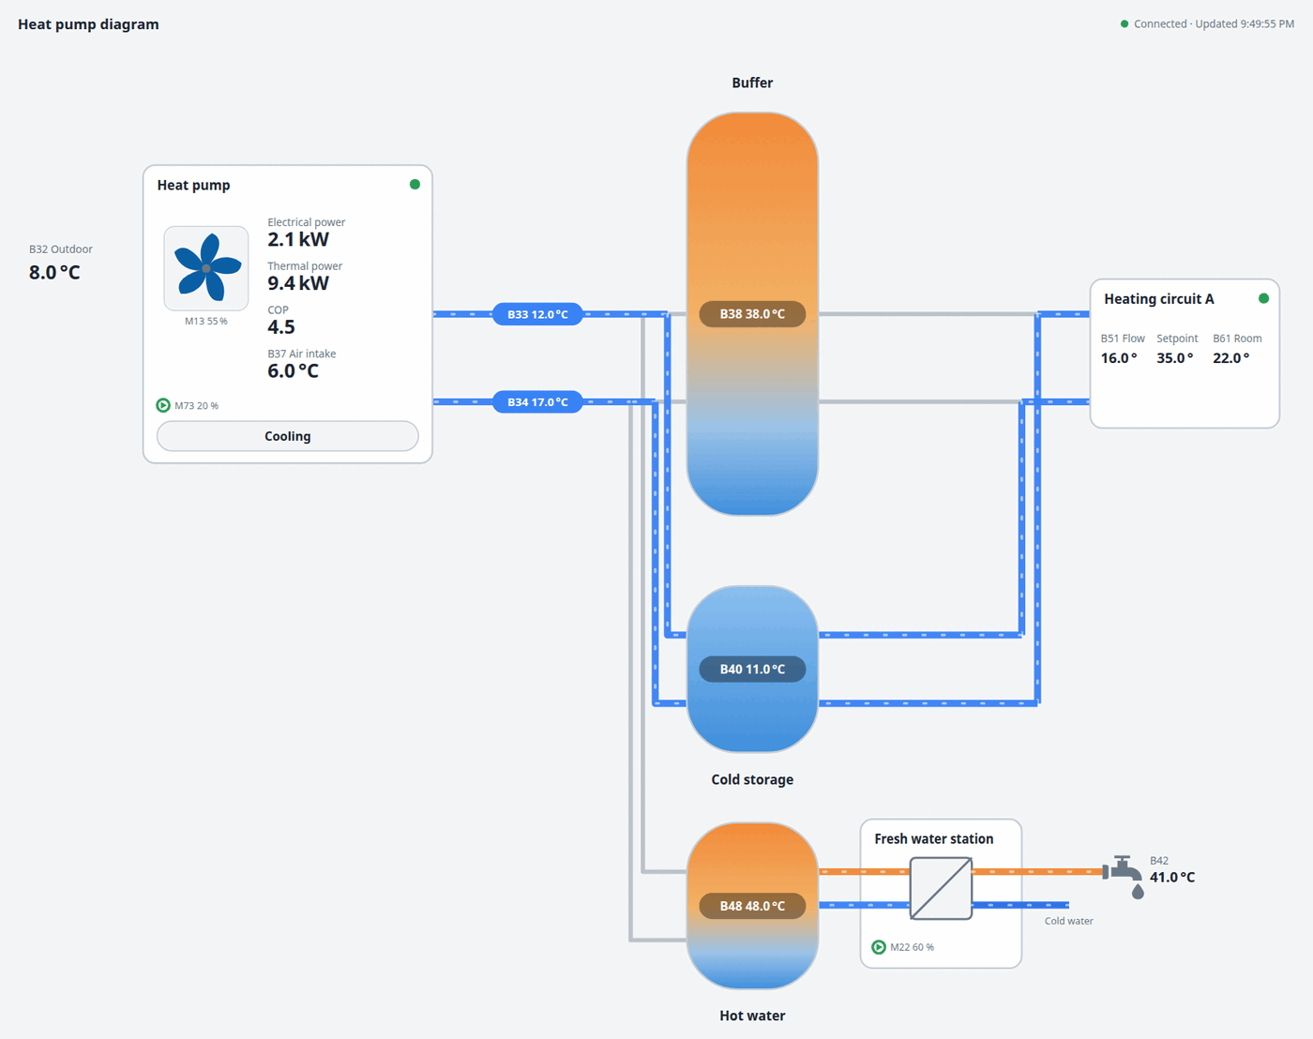The image size is (1313, 1039).
Task: Click the M73 pump play icon
Action: coord(163,405)
